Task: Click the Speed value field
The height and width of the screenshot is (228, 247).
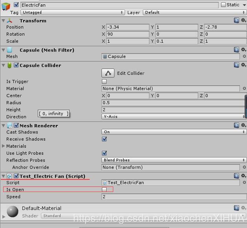Action: 174,196
